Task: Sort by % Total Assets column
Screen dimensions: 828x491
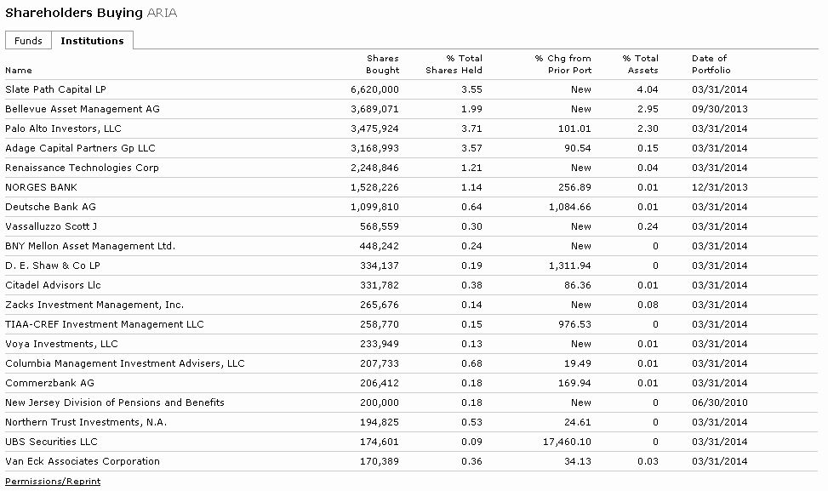Action: click(639, 64)
